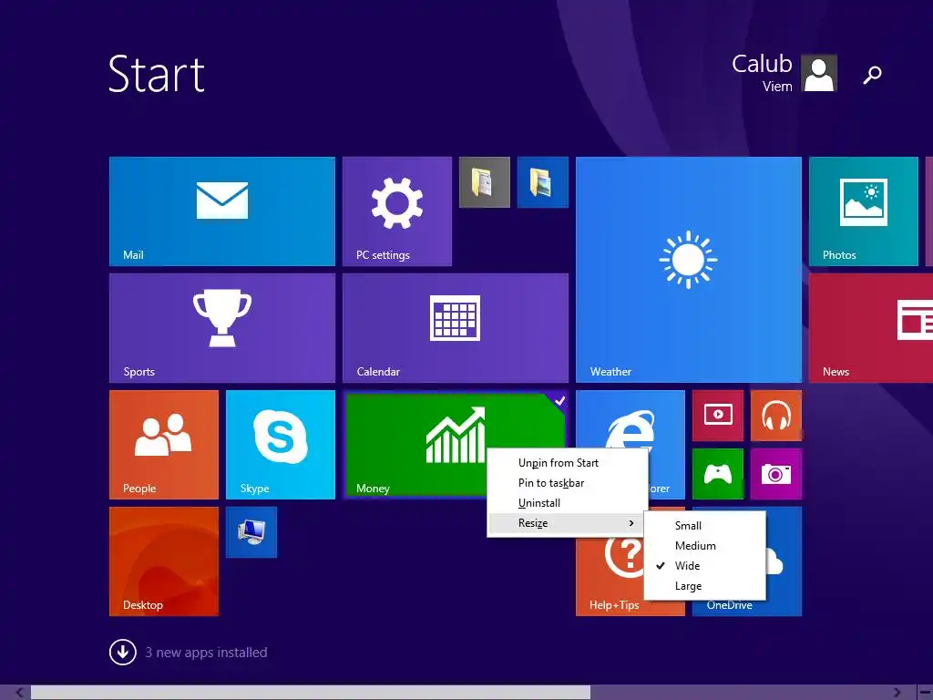Choose Pin to taskbar menu item

tap(567, 483)
